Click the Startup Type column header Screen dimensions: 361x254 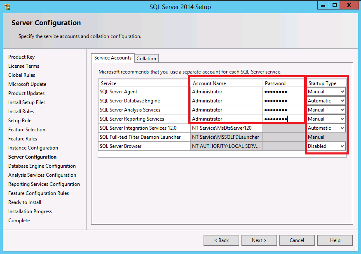pos(326,83)
